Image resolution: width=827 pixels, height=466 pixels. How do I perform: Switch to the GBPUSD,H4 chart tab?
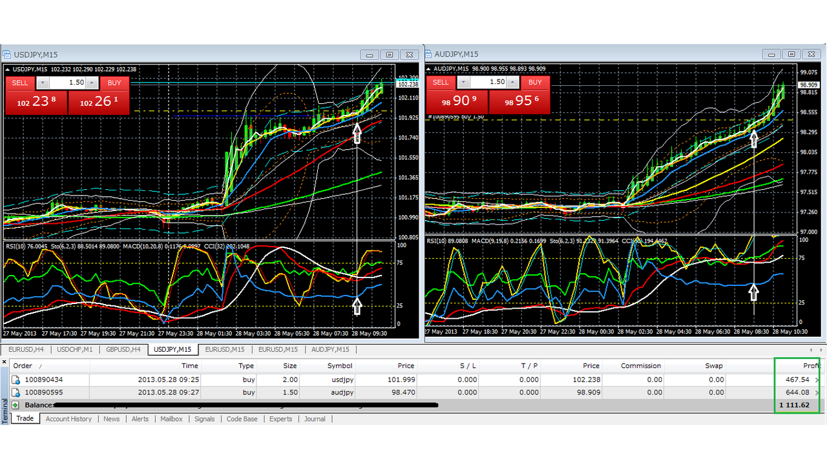pos(123,349)
